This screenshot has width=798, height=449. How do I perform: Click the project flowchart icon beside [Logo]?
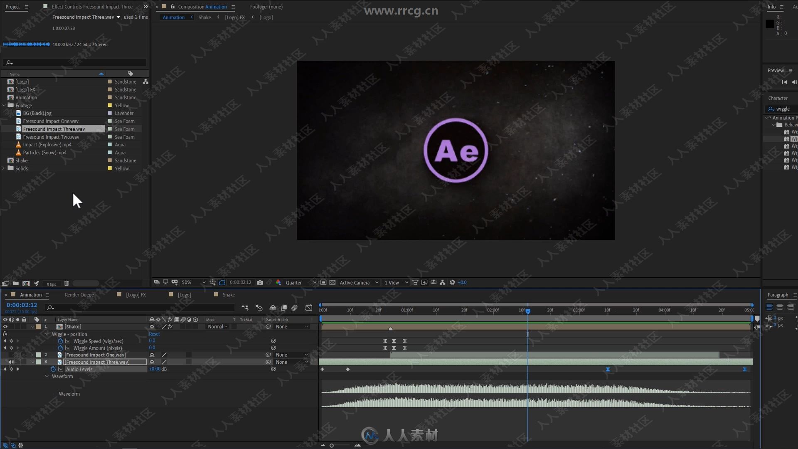145,81
